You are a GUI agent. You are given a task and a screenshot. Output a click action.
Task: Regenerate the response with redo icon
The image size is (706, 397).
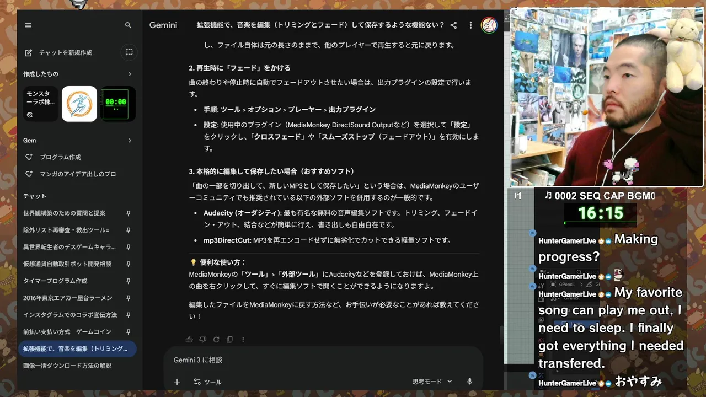point(216,340)
